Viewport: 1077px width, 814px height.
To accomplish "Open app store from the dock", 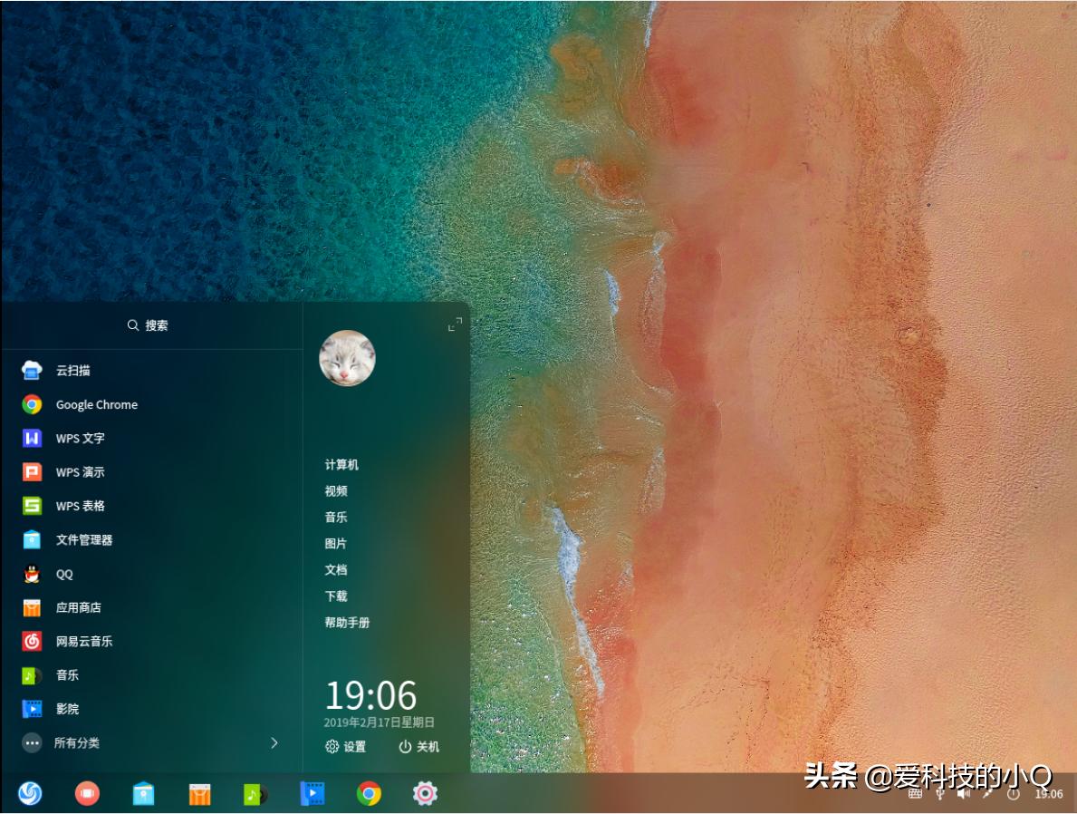I will pos(199,793).
